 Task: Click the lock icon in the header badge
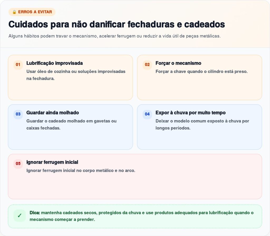click(14, 12)
